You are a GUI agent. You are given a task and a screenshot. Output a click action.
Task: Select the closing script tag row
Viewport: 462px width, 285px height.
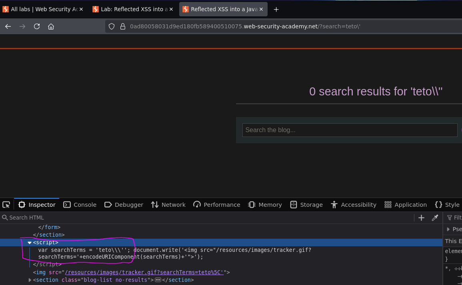click(47, 264)
